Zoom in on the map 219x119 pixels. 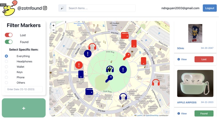click(x=53, y=25)
